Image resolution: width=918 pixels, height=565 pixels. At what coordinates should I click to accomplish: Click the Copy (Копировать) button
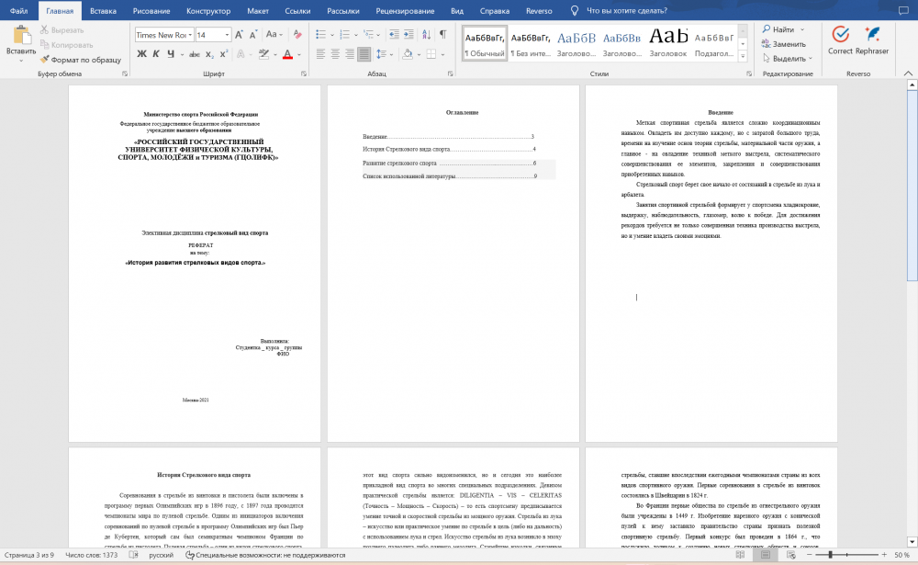click(66, 44)
